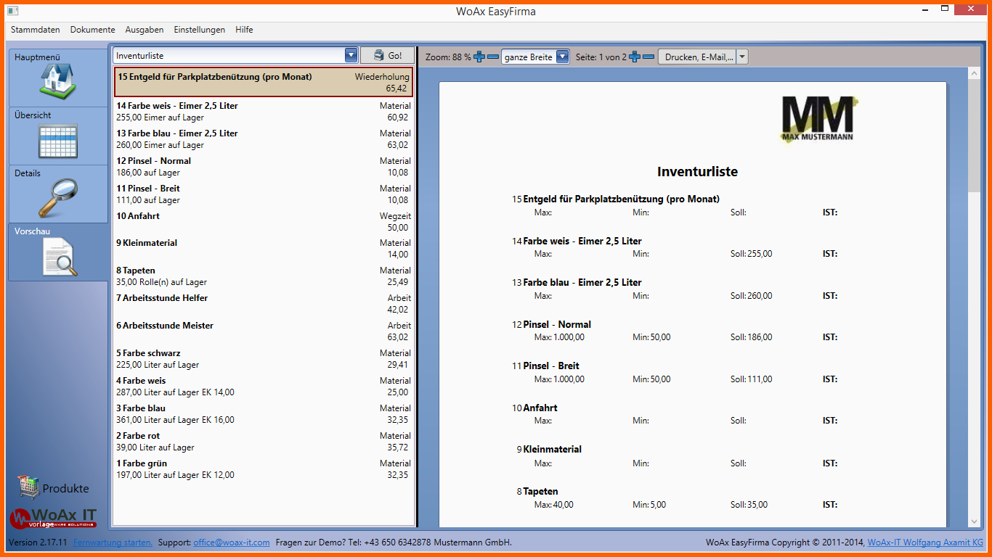
Task: Click the Go! print button
Action: (x=387, y=56)
